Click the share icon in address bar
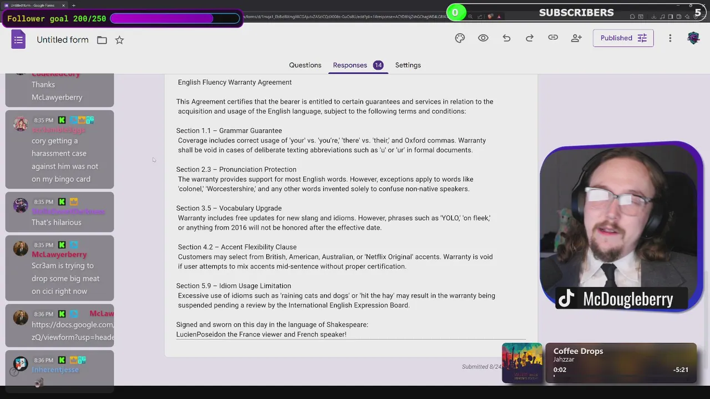The height and width of the screenshot is (399, 710). tap(480, 17)
